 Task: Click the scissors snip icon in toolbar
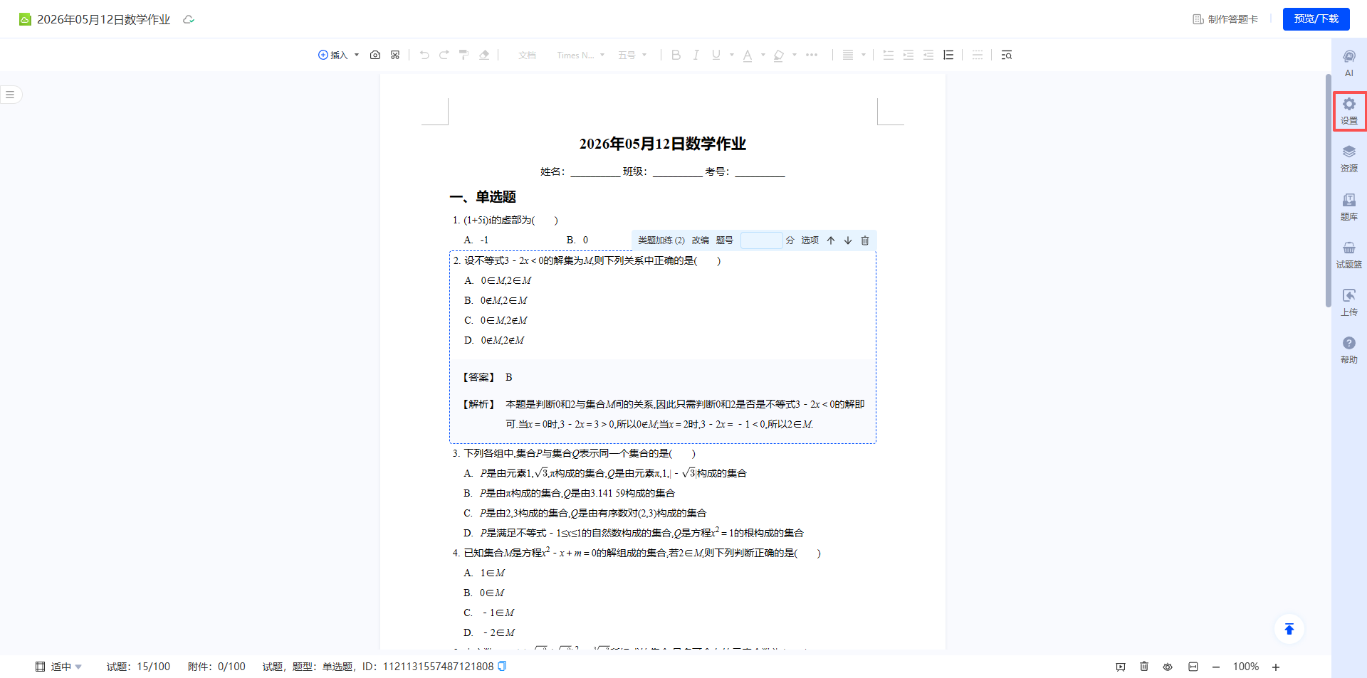tap(395, 55)
